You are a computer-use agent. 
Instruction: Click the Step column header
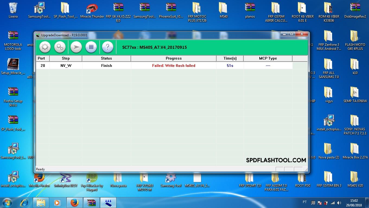coord(66,58)
